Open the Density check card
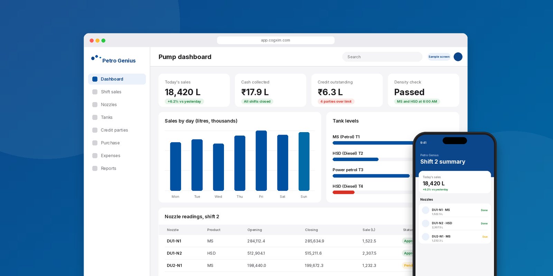553x276 pixels. click(x=423, y=90)
